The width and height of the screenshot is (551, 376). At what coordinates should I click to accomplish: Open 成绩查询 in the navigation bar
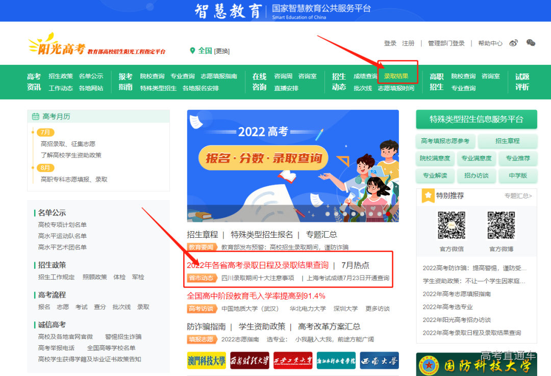coord(365,76)
